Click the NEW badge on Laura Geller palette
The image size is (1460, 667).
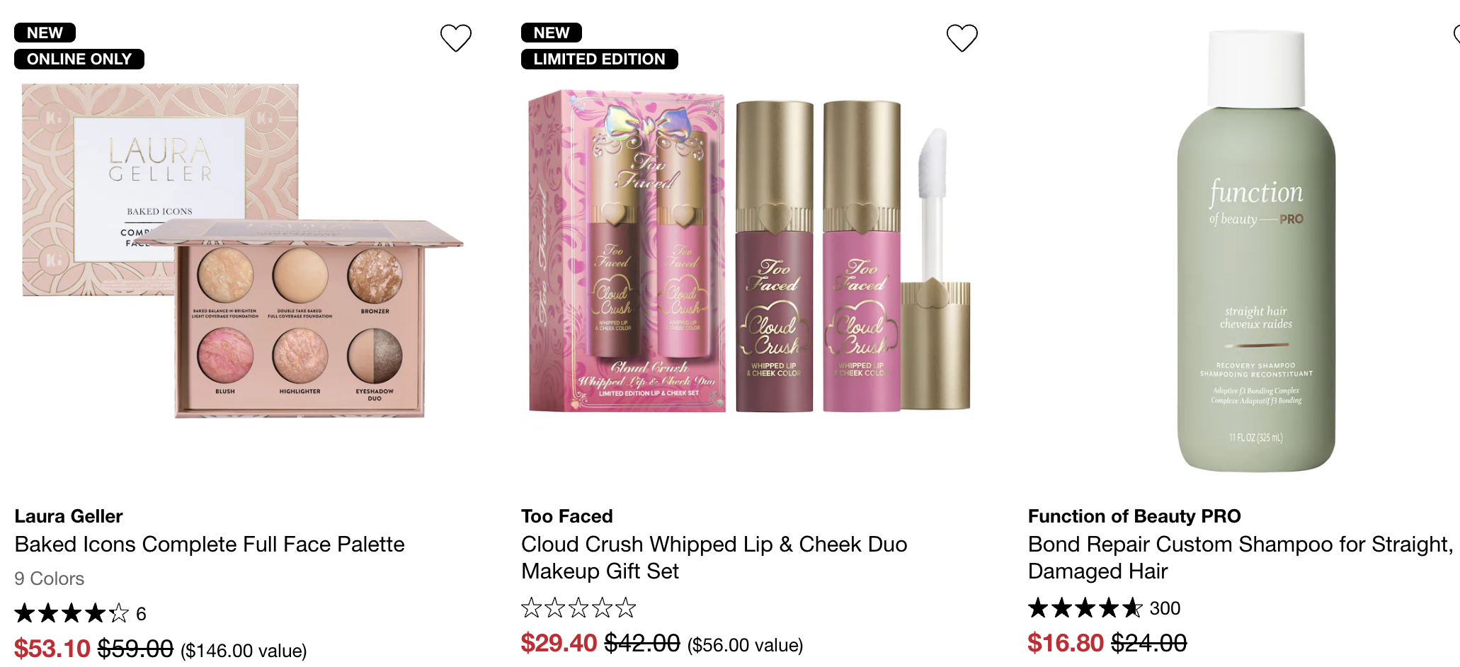pos(45,33)
